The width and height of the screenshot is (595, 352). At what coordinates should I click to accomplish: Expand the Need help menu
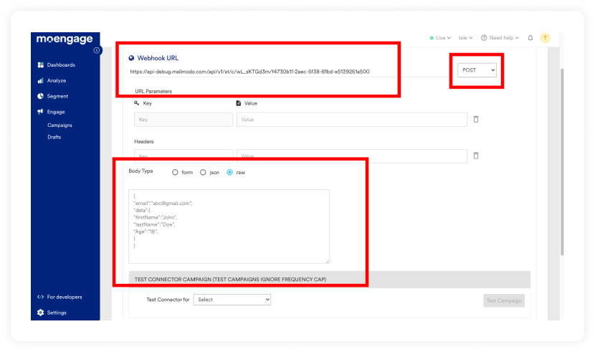point(504,37)
